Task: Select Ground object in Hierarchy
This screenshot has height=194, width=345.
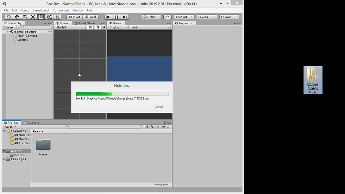Action: tap(23, 40)
